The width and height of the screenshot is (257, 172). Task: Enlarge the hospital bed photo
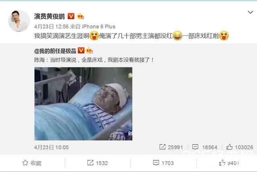pyautogui.click(x=83, y=104)
